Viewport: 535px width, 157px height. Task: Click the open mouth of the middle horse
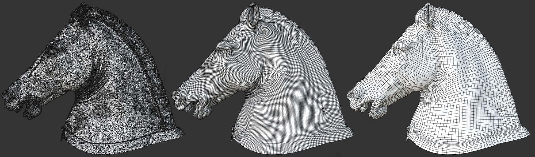pyautogui.click(x=197, y=106)
